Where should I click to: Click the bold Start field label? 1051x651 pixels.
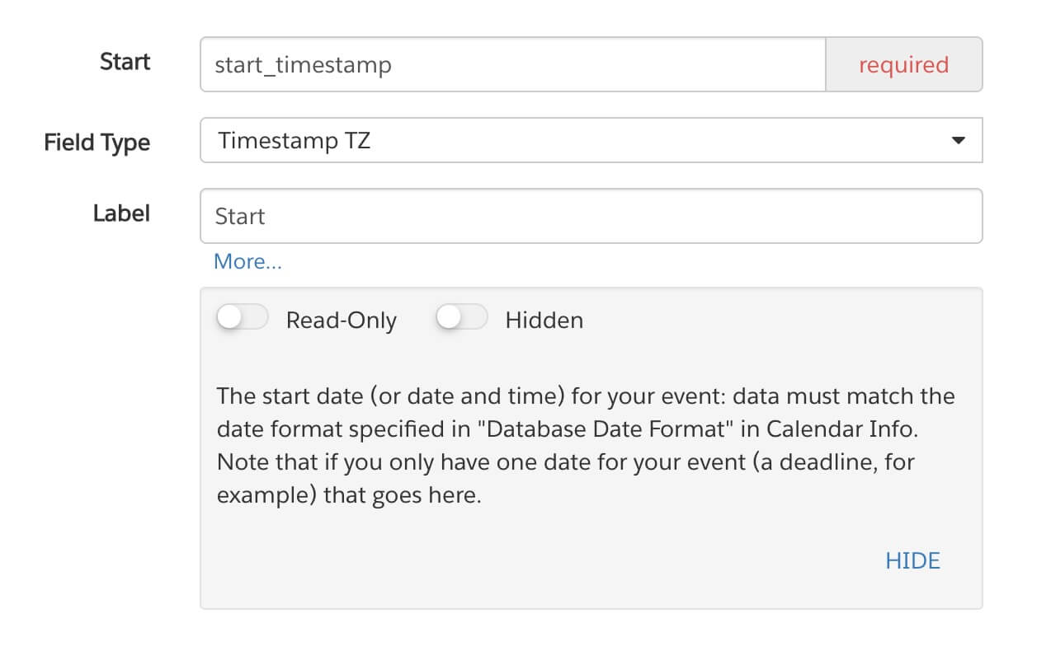click(125, 62)
